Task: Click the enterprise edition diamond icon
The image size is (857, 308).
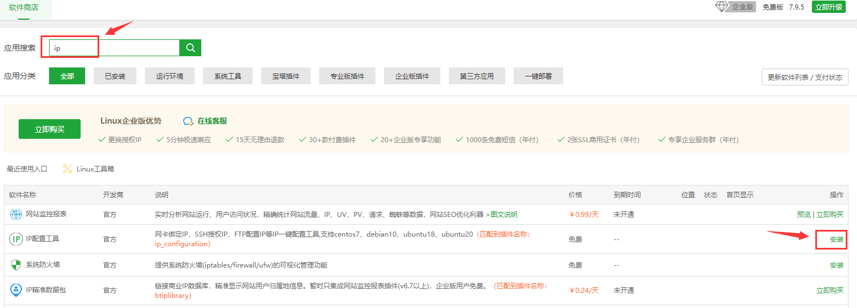Action: point(722,7)
